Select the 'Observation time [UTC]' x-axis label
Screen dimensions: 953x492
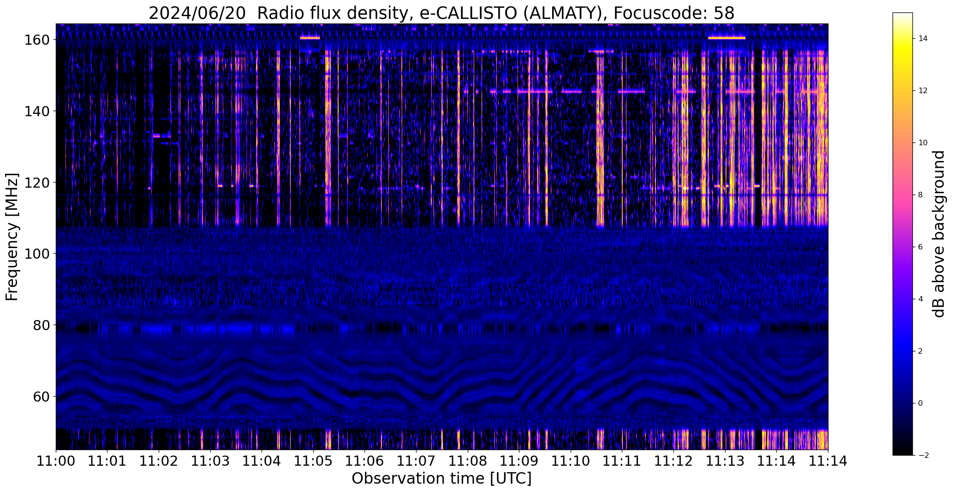tap(441, 479)
